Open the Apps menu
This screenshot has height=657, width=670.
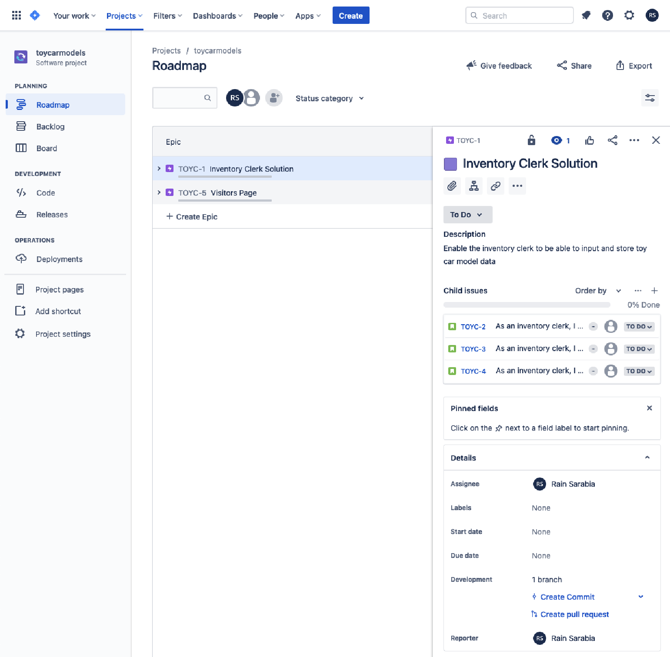point(308,16)
